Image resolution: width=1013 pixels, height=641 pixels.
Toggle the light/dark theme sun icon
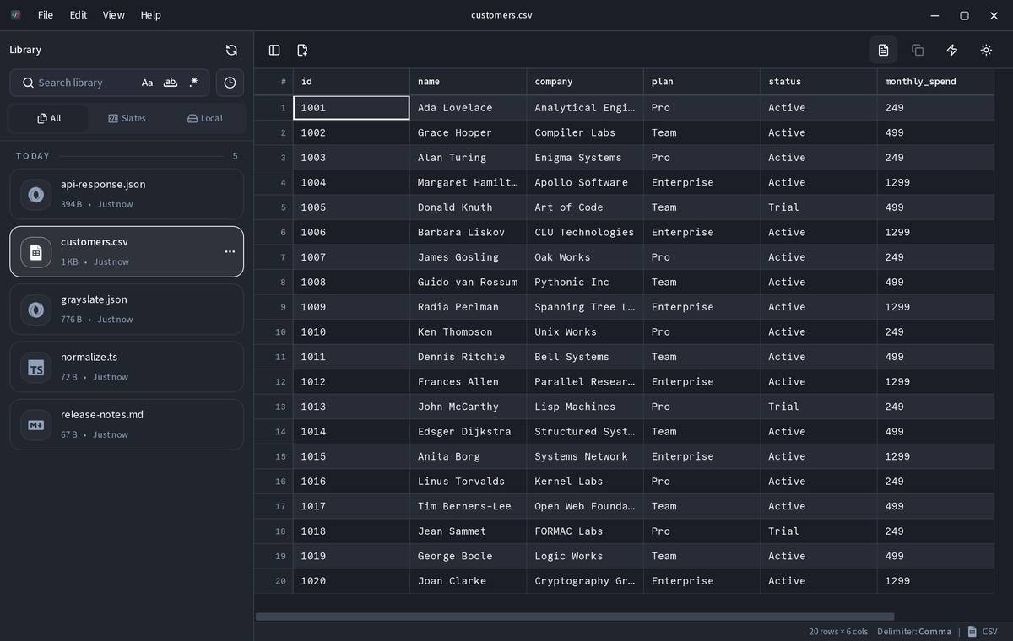(x=986, y=51)
